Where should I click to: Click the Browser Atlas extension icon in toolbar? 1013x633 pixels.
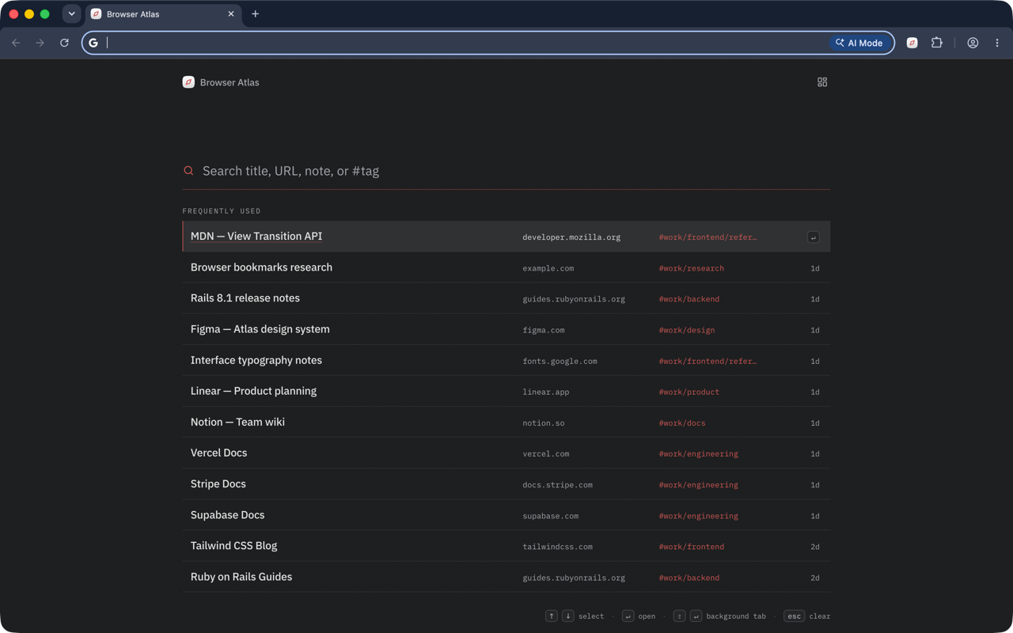(x=912, y=43)
